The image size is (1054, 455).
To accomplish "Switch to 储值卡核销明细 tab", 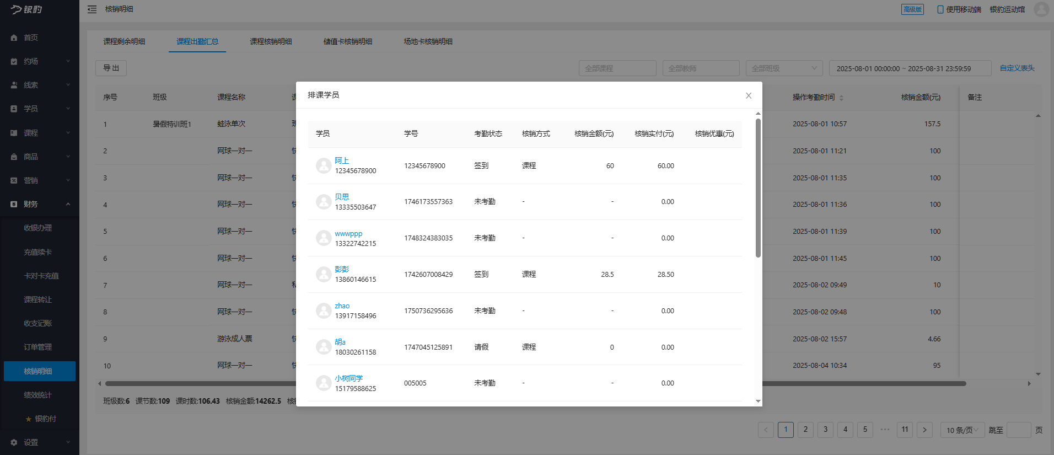I will pos(347,41).
